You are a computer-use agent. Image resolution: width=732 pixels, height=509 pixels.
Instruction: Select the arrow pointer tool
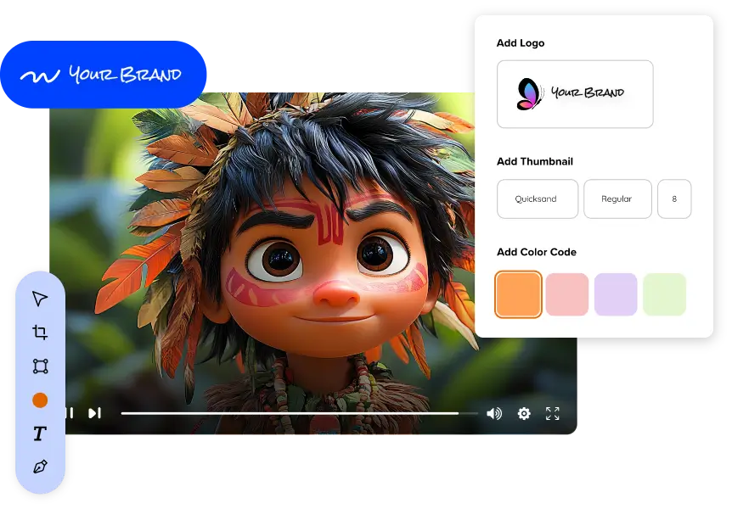(x=40, y=299)
